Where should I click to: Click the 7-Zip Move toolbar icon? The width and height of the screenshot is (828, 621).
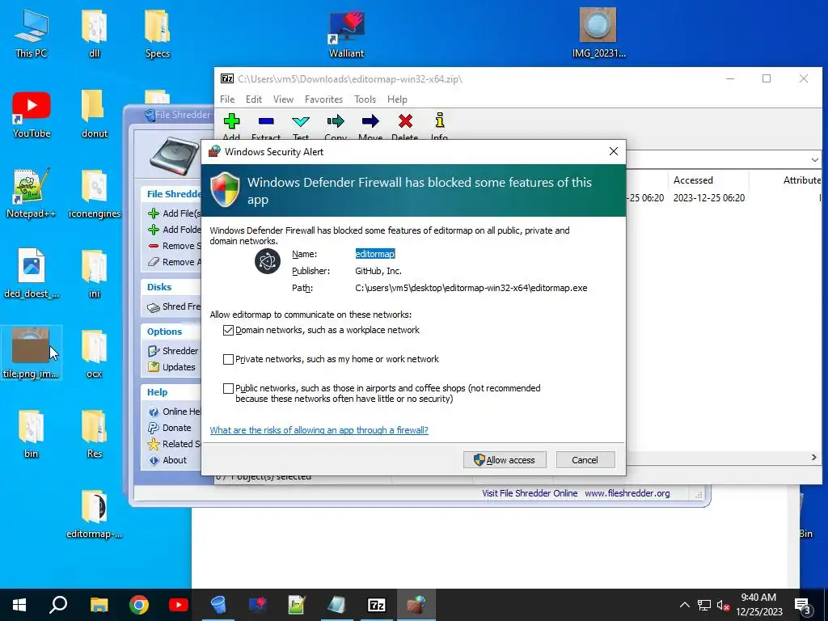coord(370,122)
